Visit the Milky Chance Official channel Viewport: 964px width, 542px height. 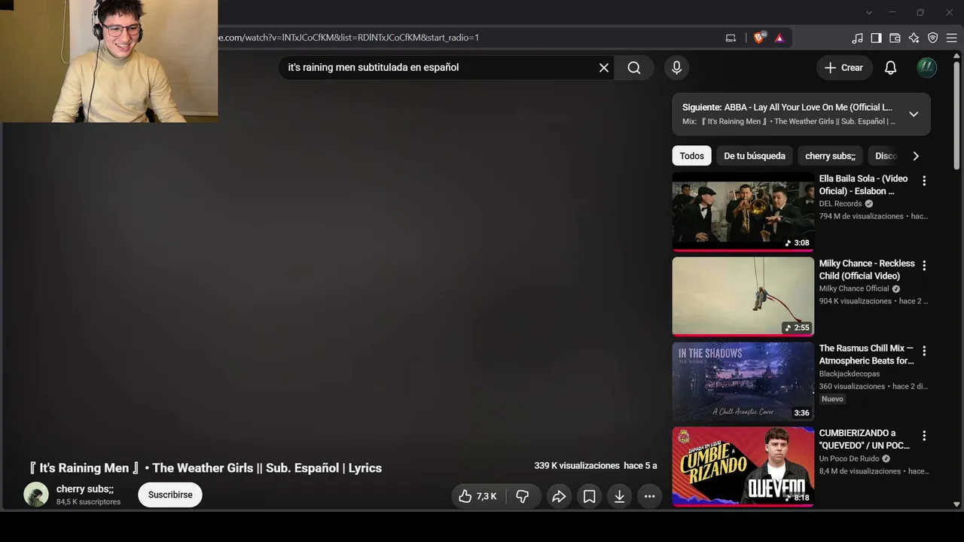(x=854, y=288)
